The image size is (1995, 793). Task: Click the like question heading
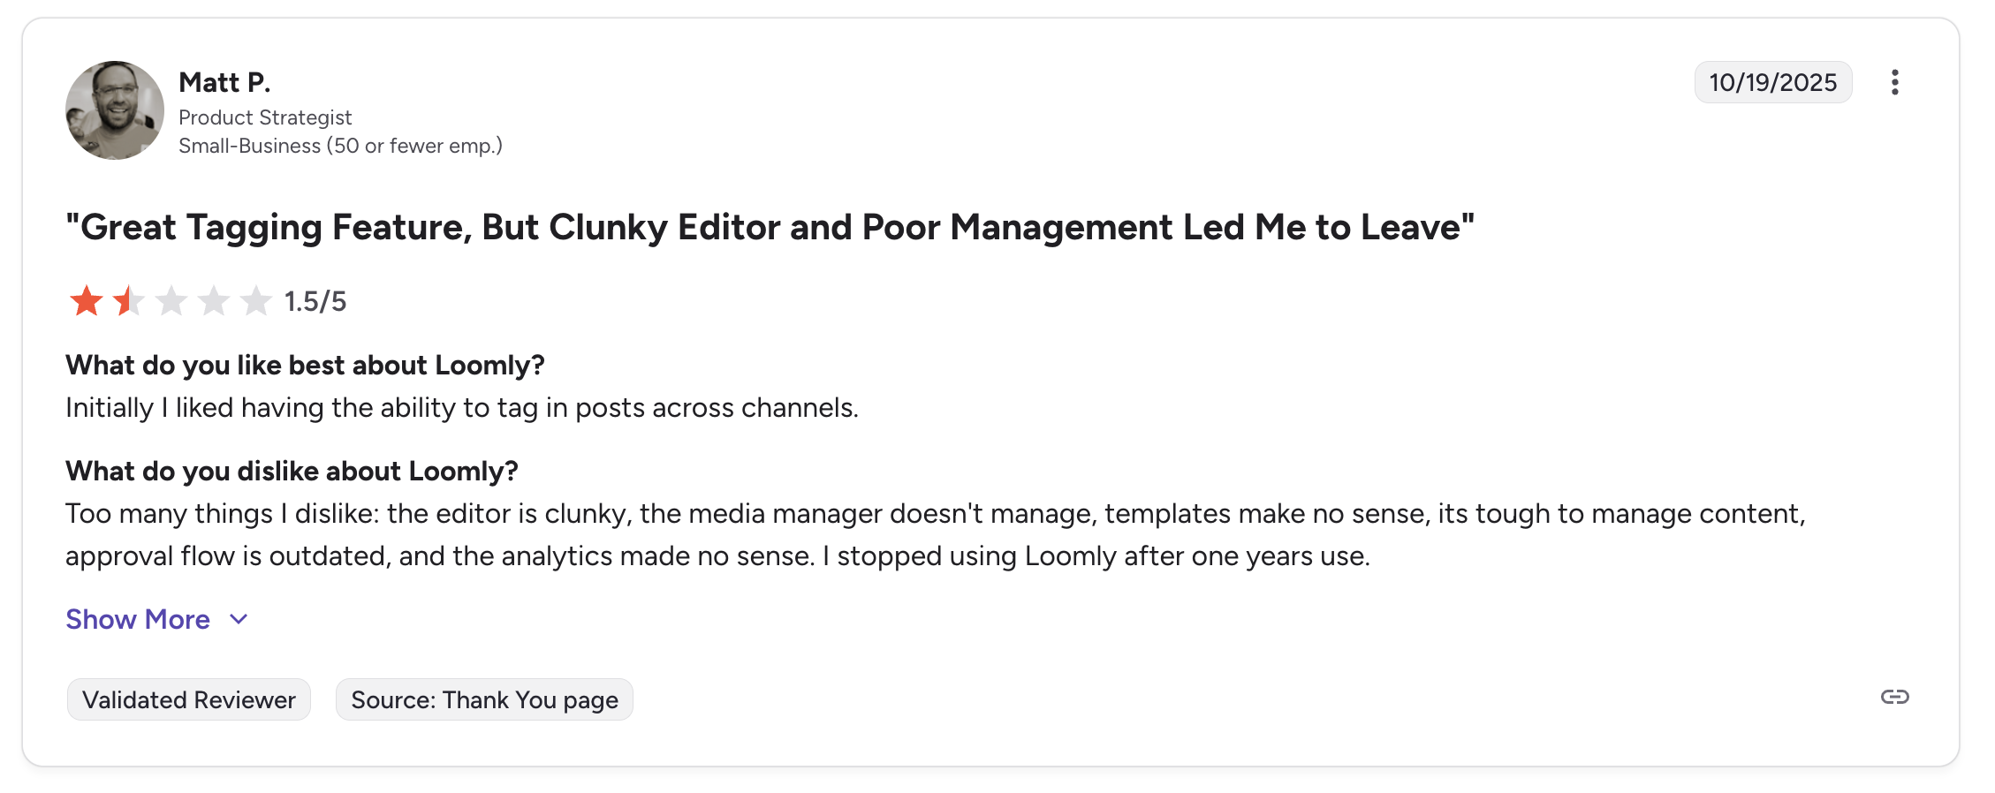305,365
